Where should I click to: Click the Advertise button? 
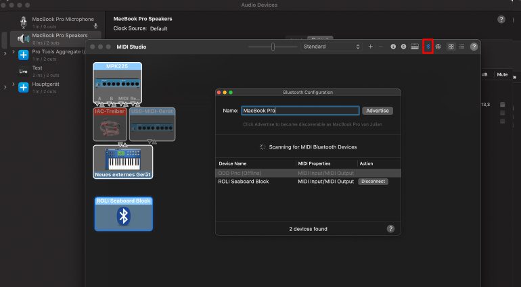pyautogui.click(x=377, y=111)
